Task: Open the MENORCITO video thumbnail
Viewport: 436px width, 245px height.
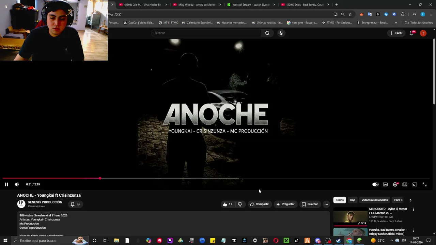Action: pos(351,216)
